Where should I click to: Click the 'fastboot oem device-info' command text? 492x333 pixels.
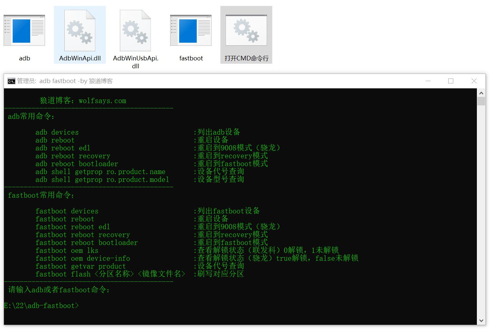click(83, 258)
